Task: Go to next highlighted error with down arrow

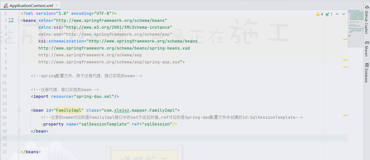Action: tap(343, 14)
